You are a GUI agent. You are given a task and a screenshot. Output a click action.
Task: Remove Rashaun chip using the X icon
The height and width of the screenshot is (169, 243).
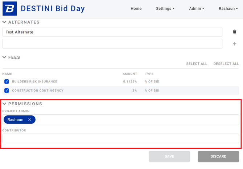pos(29,119)
